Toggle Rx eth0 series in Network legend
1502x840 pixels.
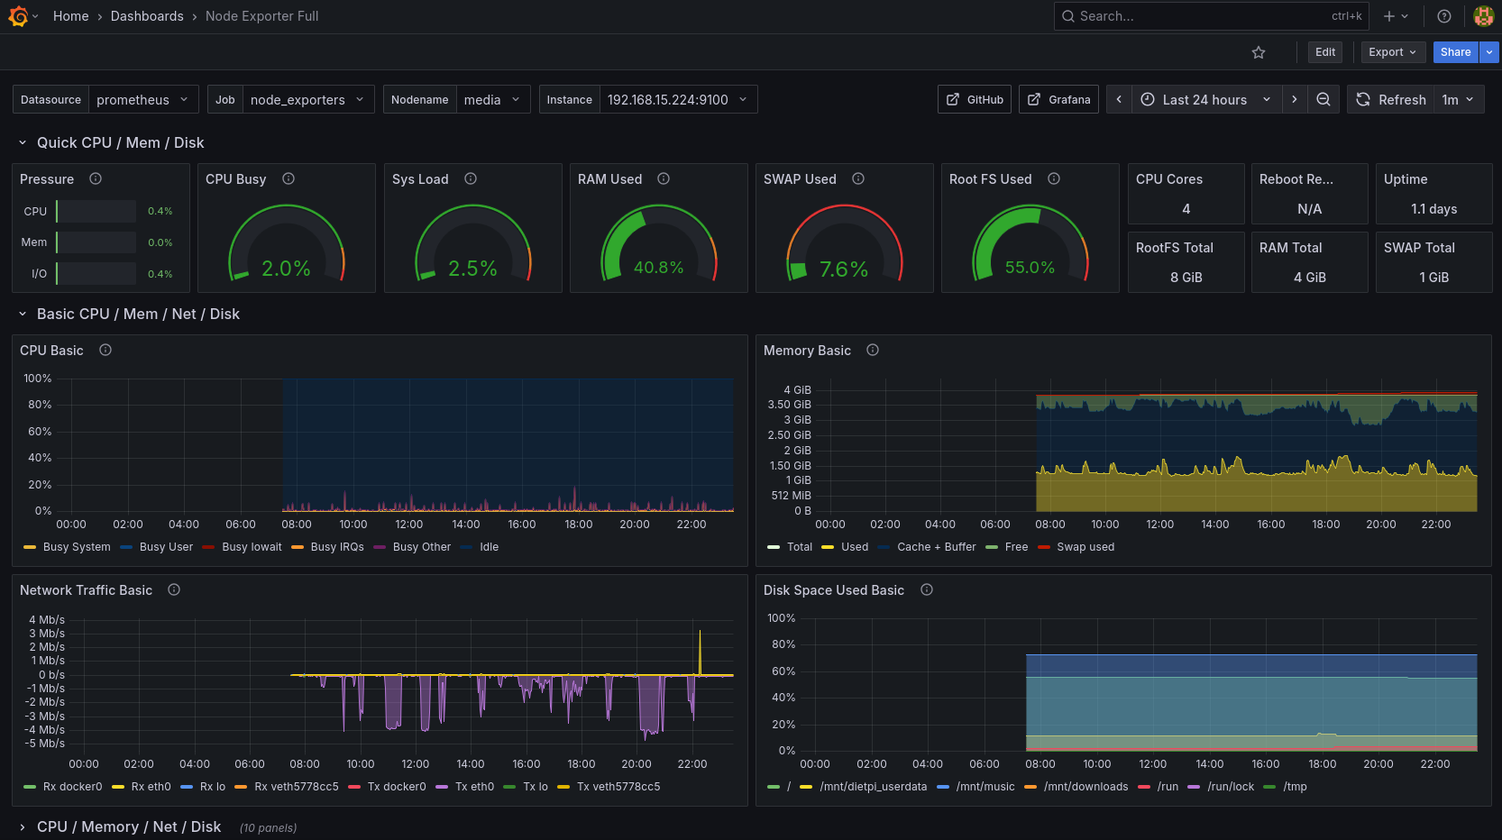coord(150,787)
